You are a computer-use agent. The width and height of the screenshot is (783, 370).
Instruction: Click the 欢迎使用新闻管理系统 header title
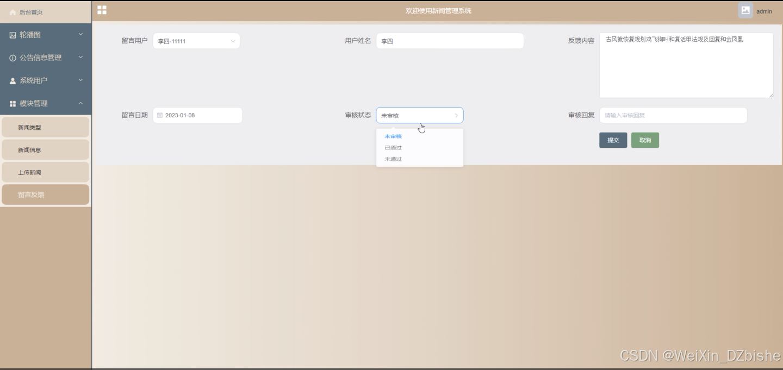tap(438, 11)
